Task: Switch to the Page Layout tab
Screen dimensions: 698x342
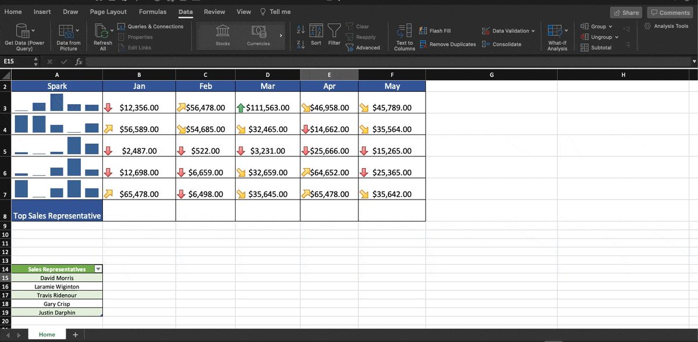Action: (x=108, y=12)
